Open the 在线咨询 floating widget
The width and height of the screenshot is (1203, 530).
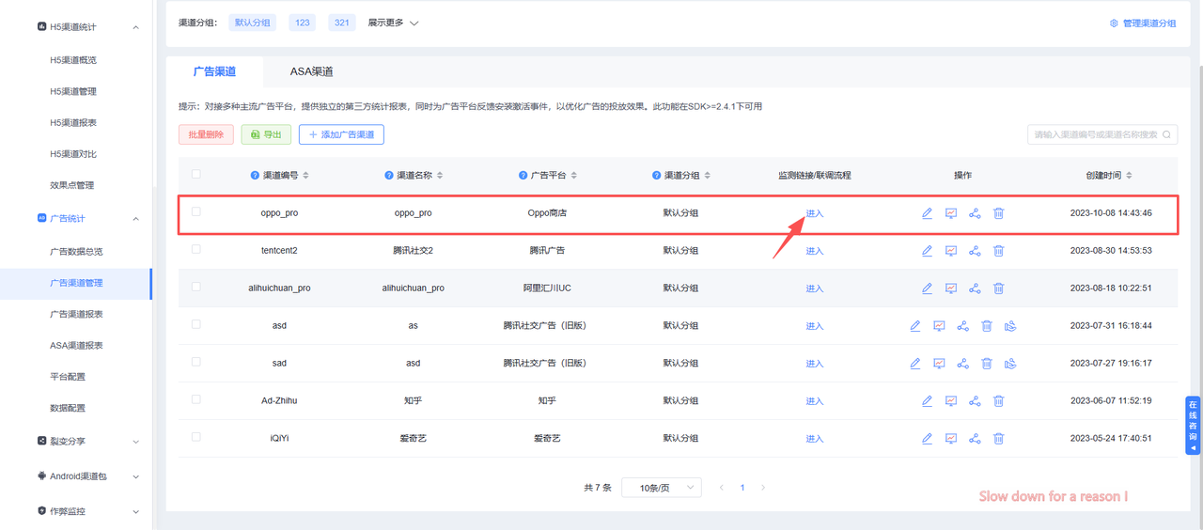1193,426
